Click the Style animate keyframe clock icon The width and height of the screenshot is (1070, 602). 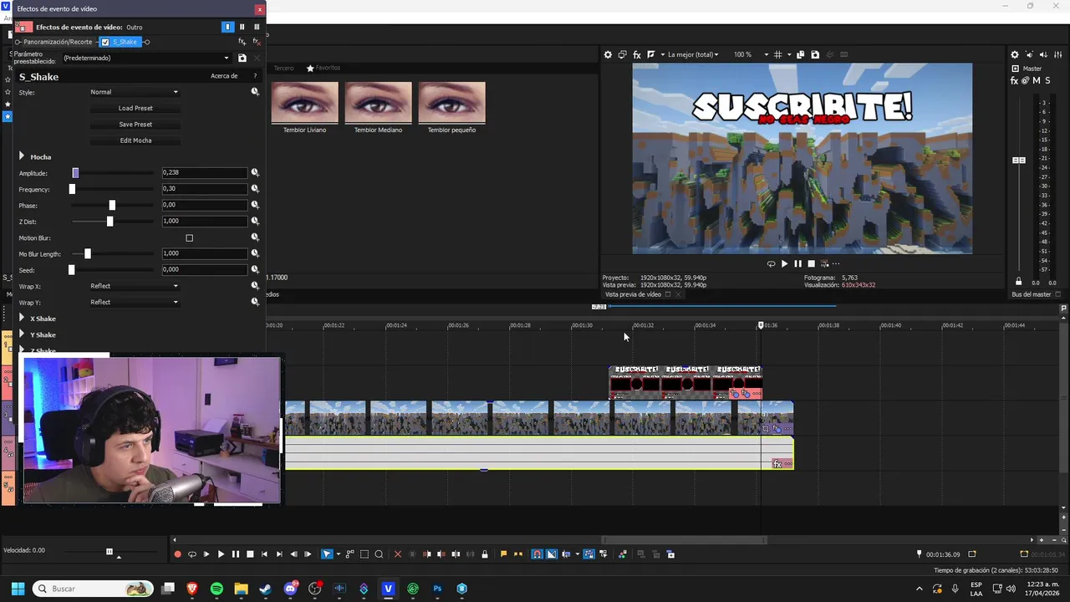(x=255, y=92)
